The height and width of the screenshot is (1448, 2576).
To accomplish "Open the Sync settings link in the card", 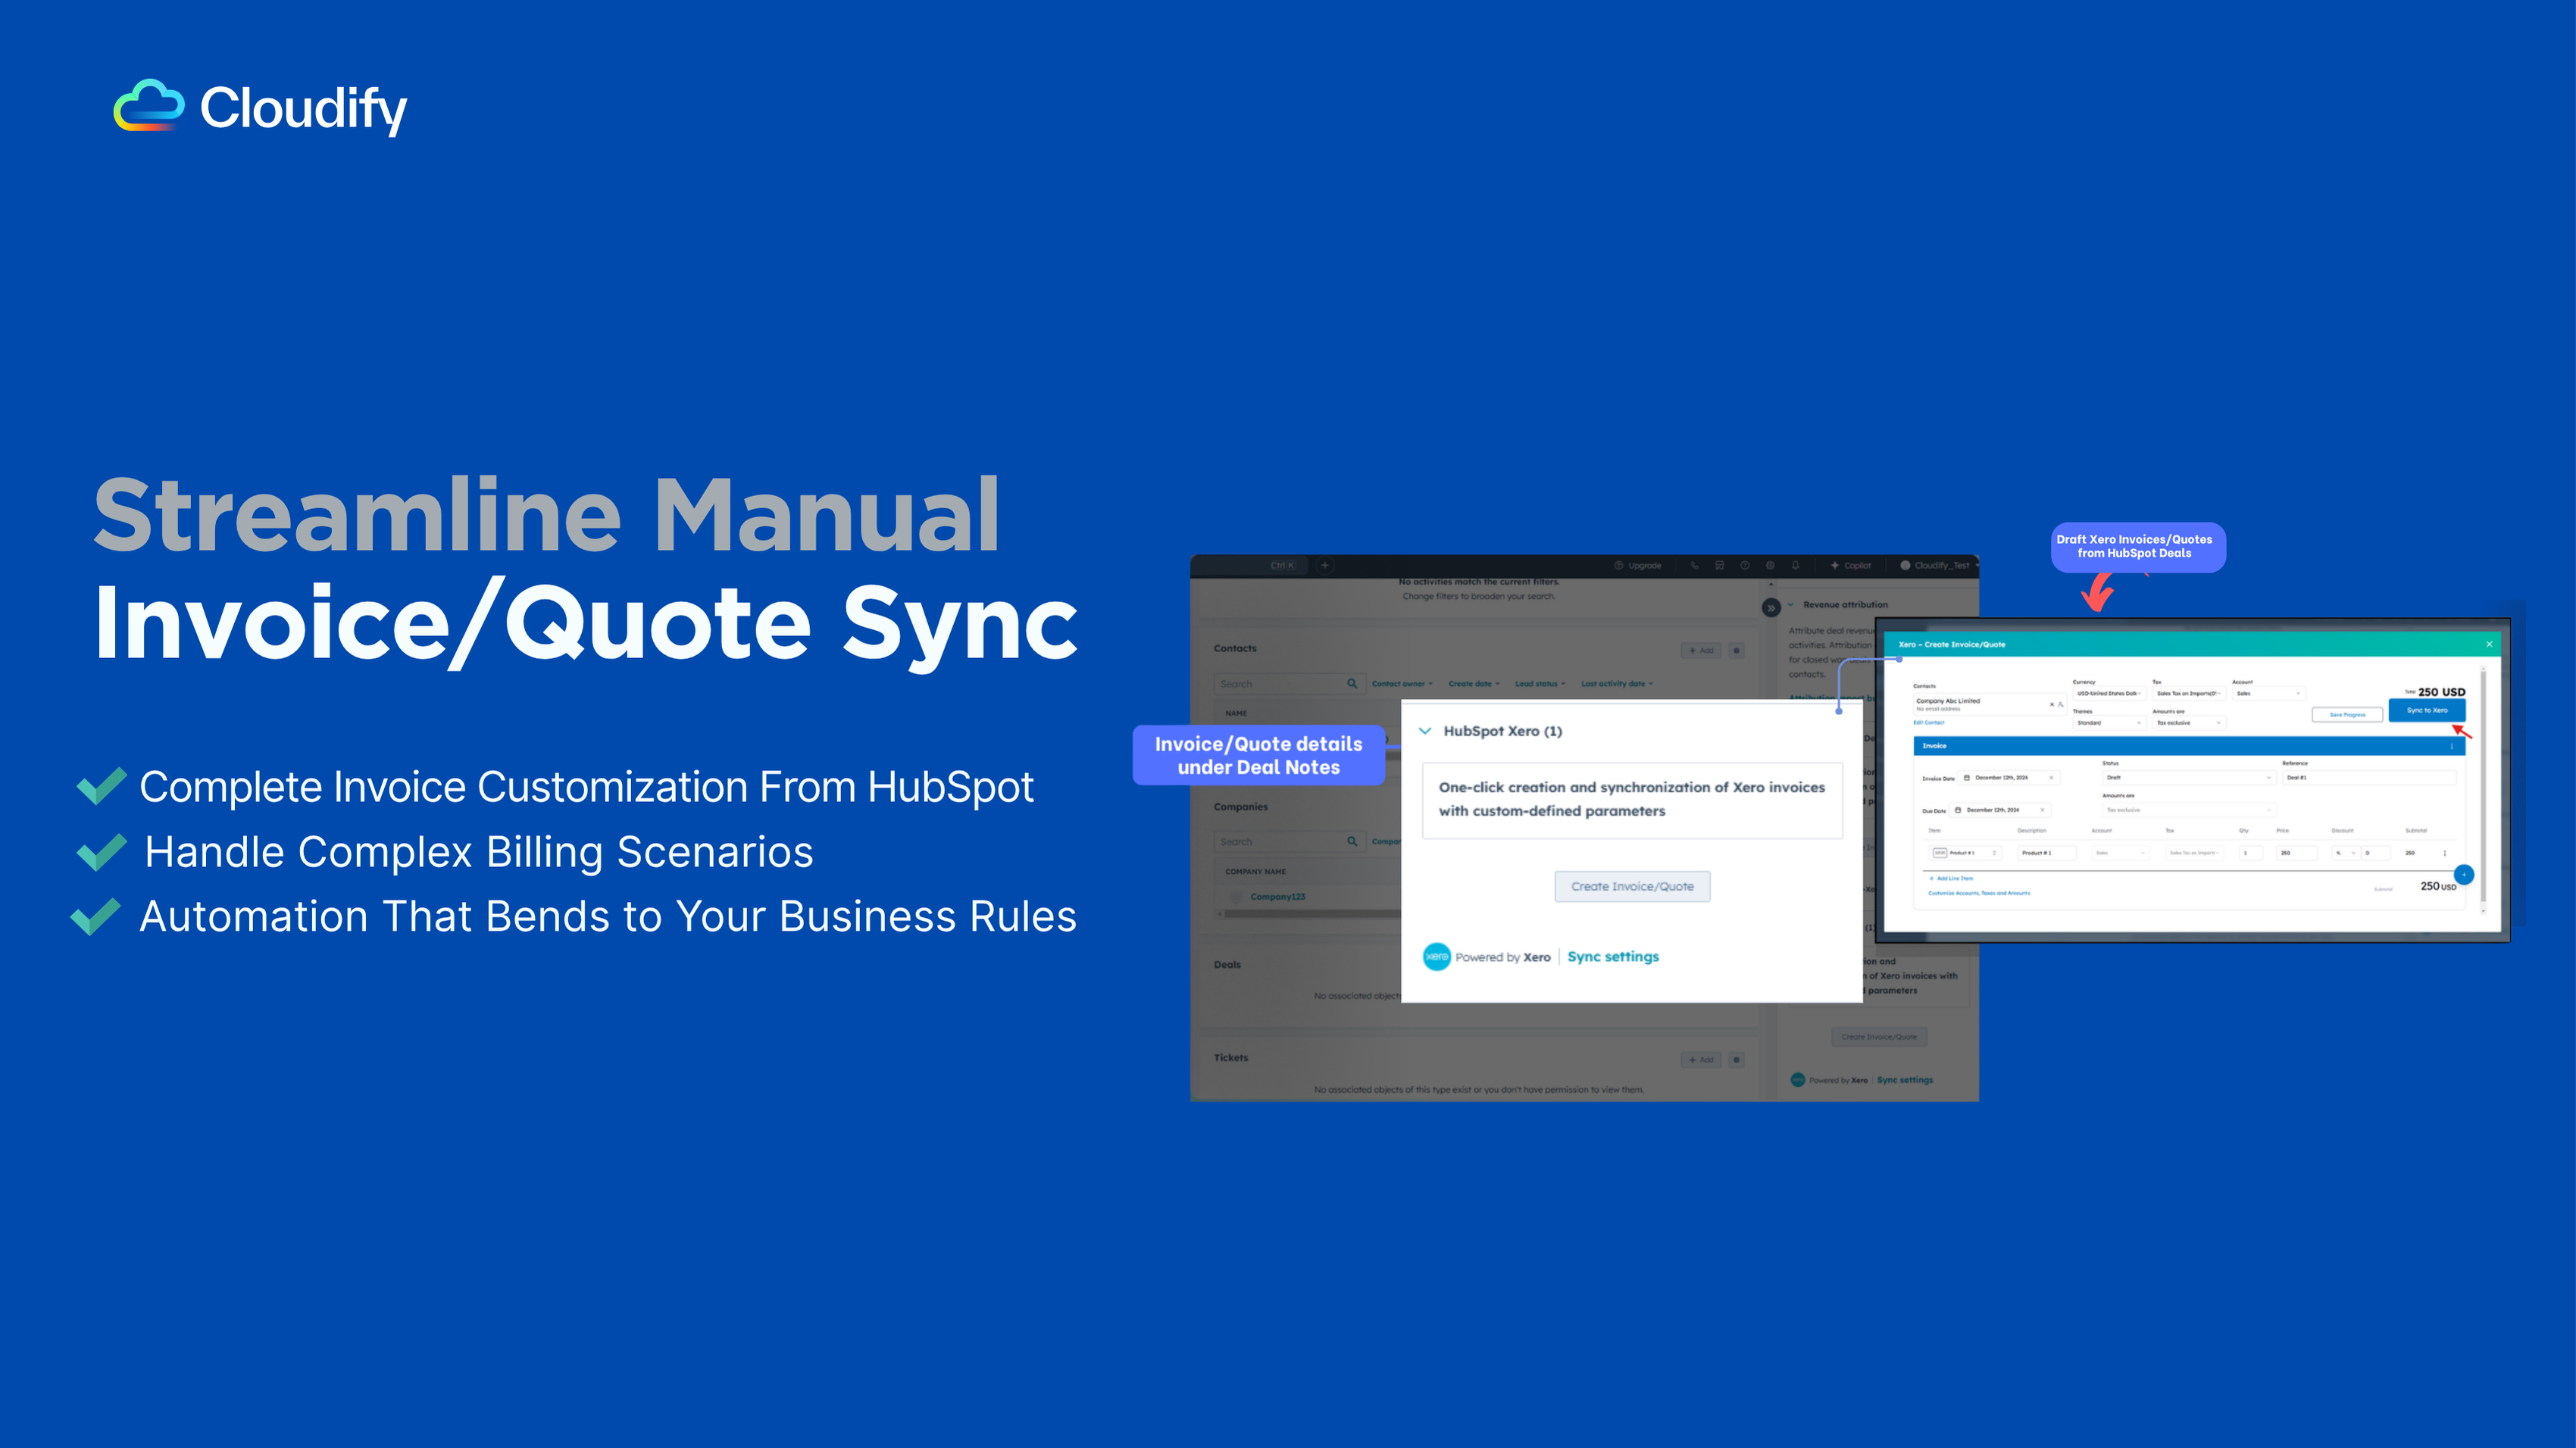I will pos(1613,956).
